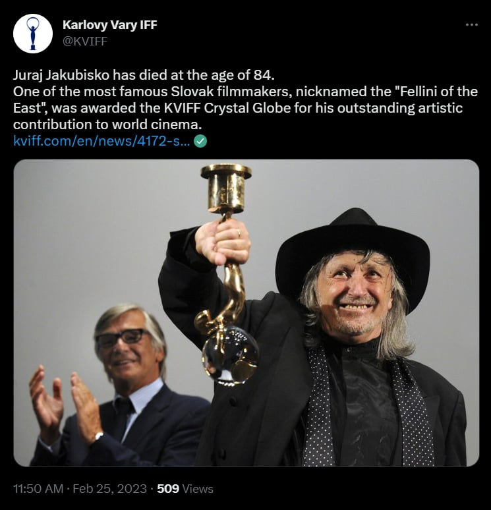Click the crystal sphere of the trophy in the photo
This screenshot has height=510, width=491.
(230, 354)
